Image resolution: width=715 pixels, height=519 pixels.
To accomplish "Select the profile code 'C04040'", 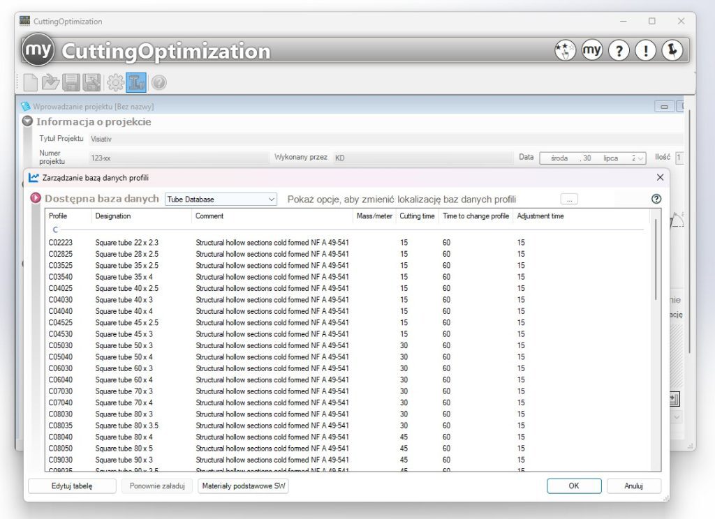I will pyautogui.click(x=61, y=310).
